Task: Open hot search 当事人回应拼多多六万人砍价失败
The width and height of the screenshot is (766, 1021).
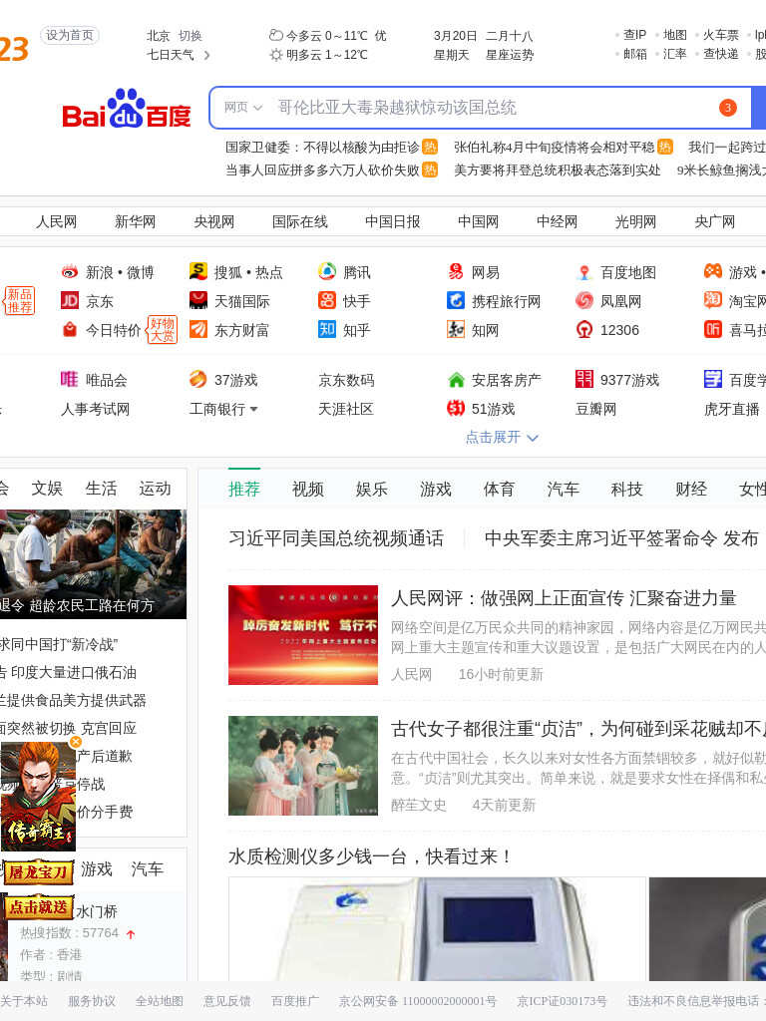Action: click(322, 170)
